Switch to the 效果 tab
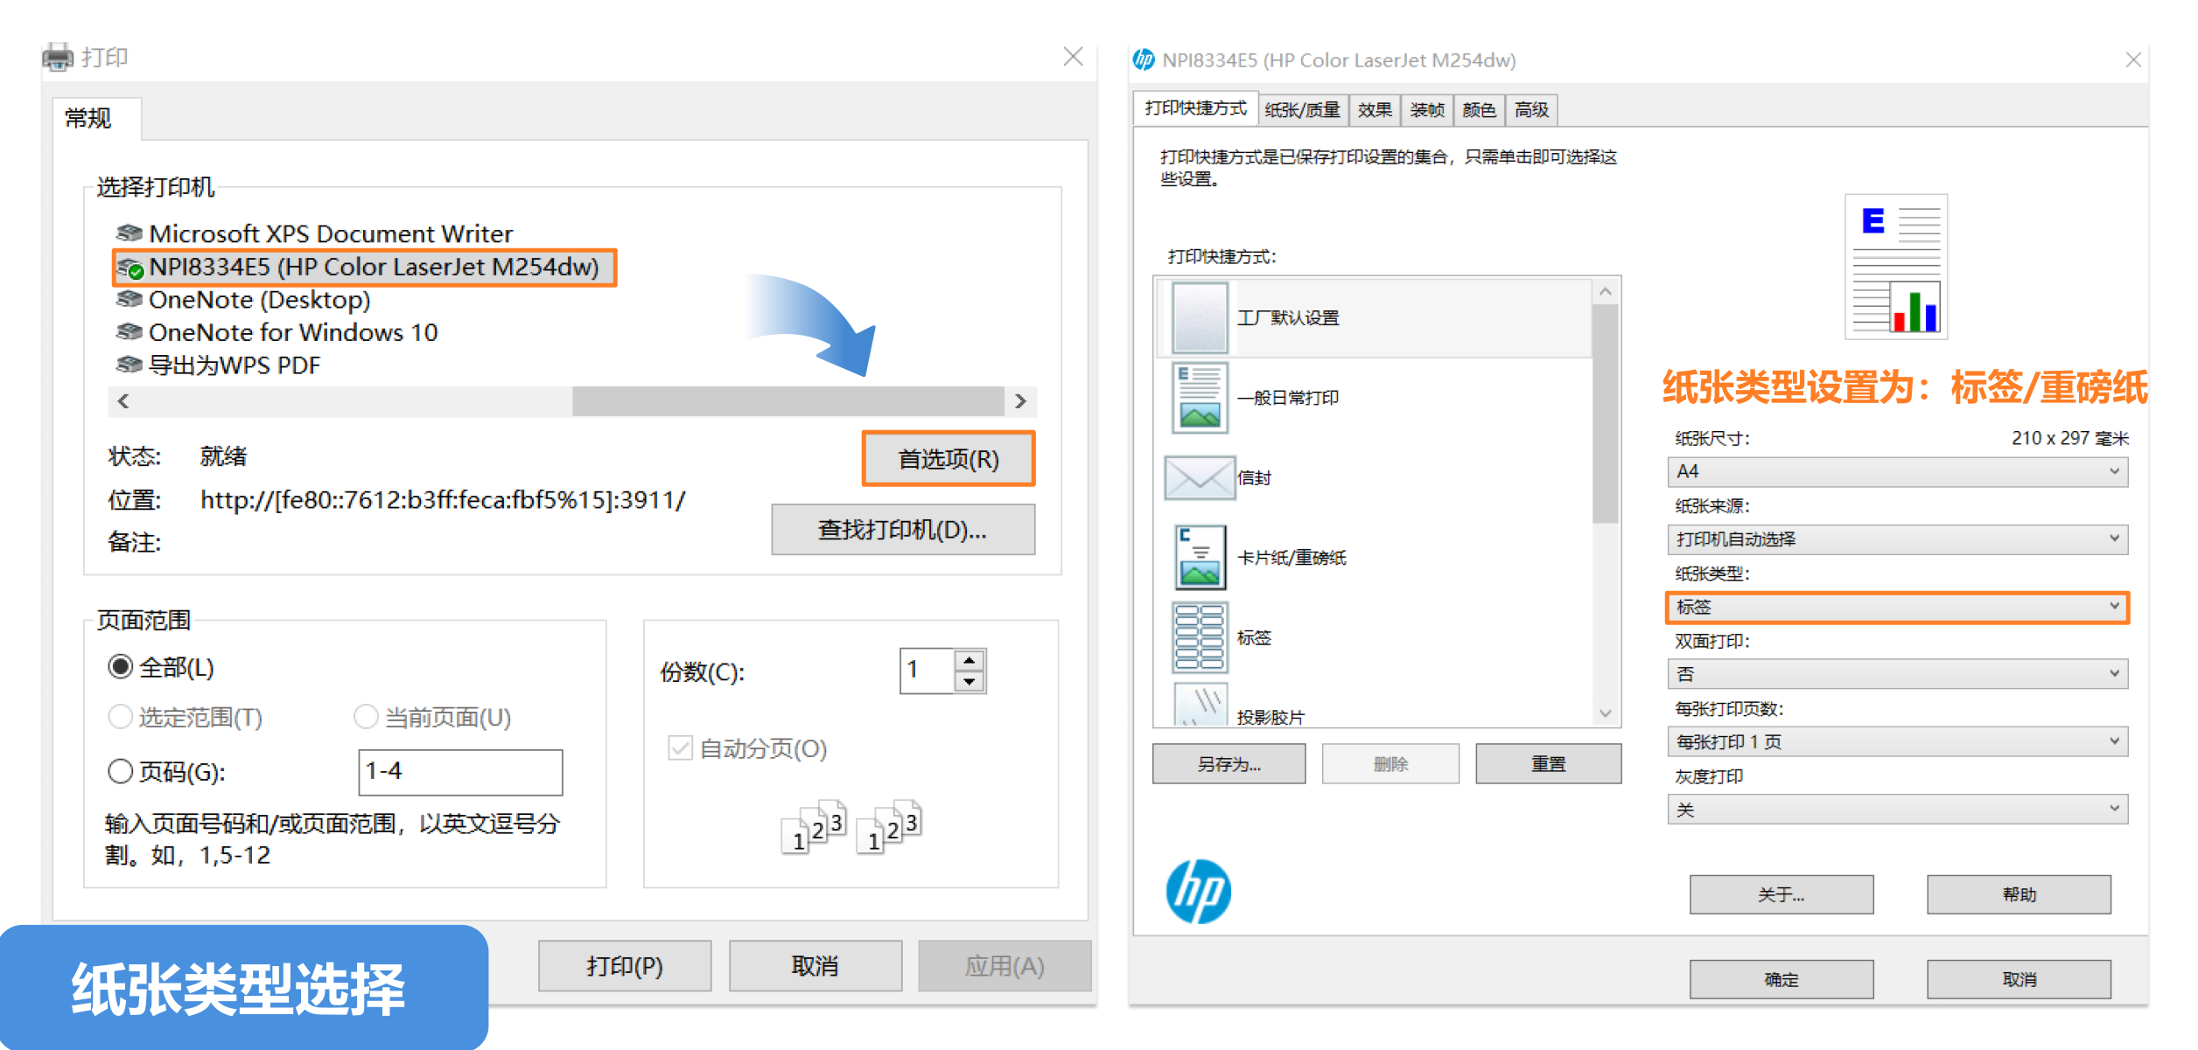Viewport: 2198px width, 1050px height. [x=1375, y=110]
